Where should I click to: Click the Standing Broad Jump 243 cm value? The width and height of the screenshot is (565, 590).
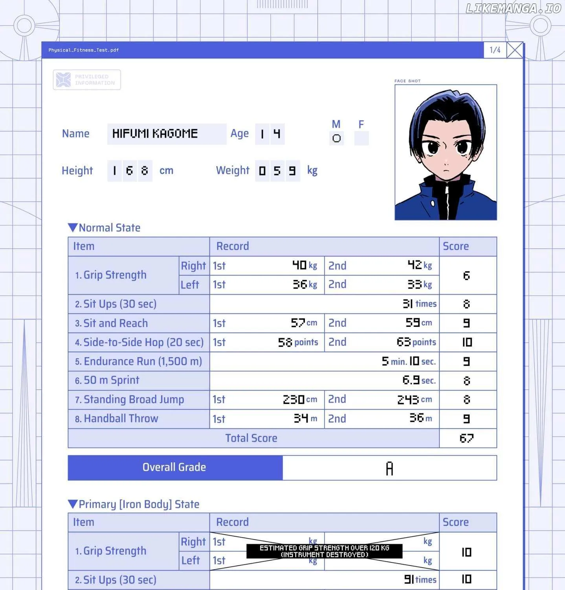[x=415, y=399]
